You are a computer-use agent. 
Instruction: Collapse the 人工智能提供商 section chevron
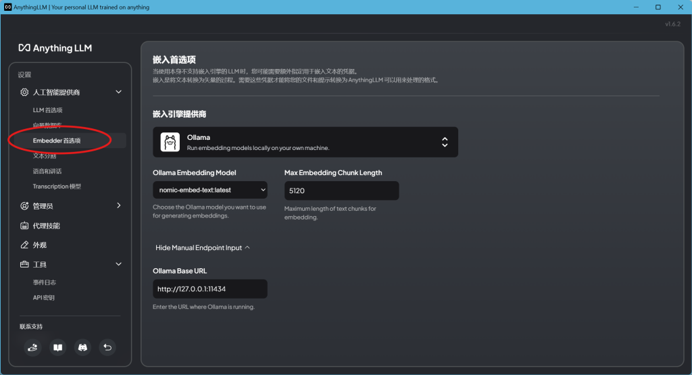(119, 92)
